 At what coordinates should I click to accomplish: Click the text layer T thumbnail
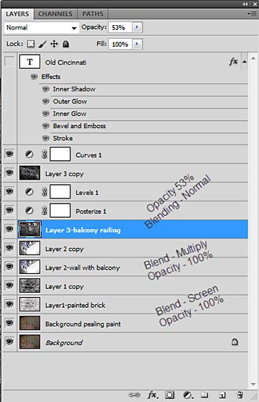[29, 62]
